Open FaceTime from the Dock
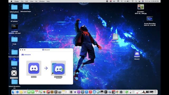Viewport: 169px width, 95px height. click(x=33, y=92)
